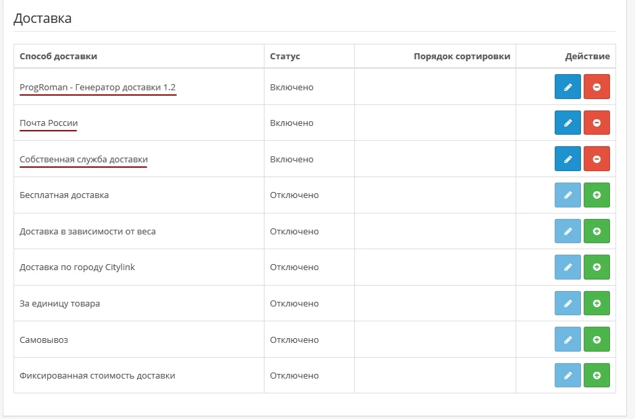Install Бесплатная доставка with green plus
Screen dimensions: 635x419
coord(597,195)
